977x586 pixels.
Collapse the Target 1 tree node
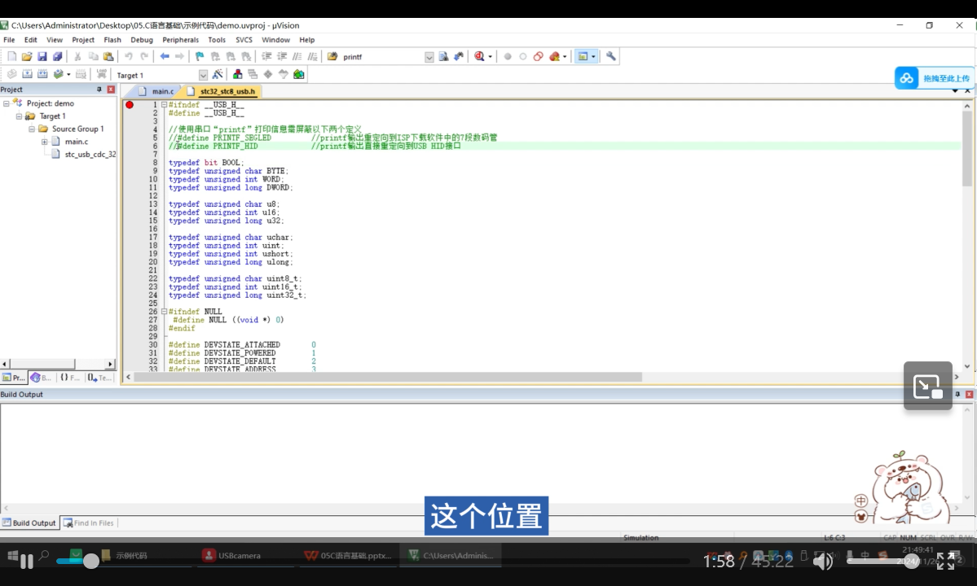(x=19, y=116)
